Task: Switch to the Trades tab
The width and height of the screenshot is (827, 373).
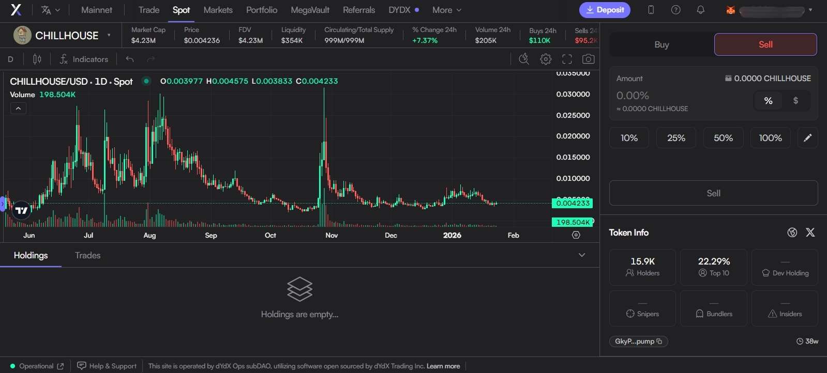Action: (x=87, y=255)
